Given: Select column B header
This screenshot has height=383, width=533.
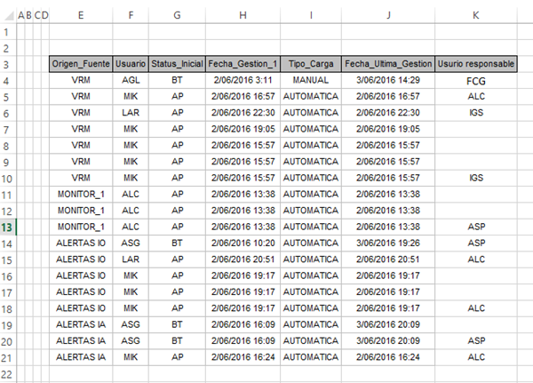Looking at the screenshot, I should point(29,15).
